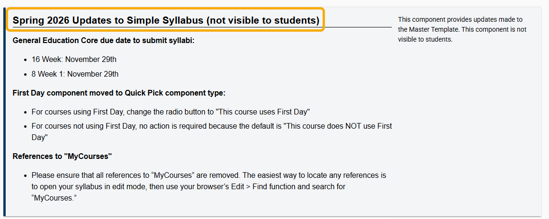Screen dimensions: 549x219
Task: Select the General Education Core due date subheading
Action: point(104,40)
